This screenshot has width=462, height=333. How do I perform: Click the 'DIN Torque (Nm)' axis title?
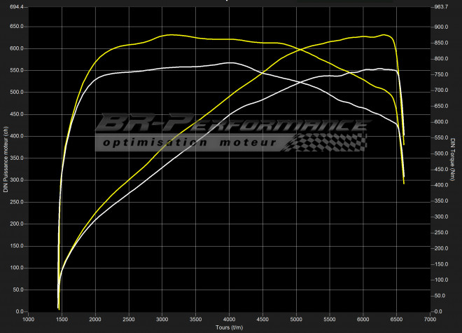click(x=453, y=160)
